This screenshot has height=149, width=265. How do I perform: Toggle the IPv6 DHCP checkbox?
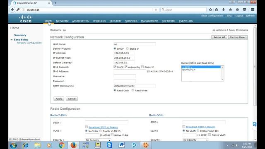click(x=115, y=67)
